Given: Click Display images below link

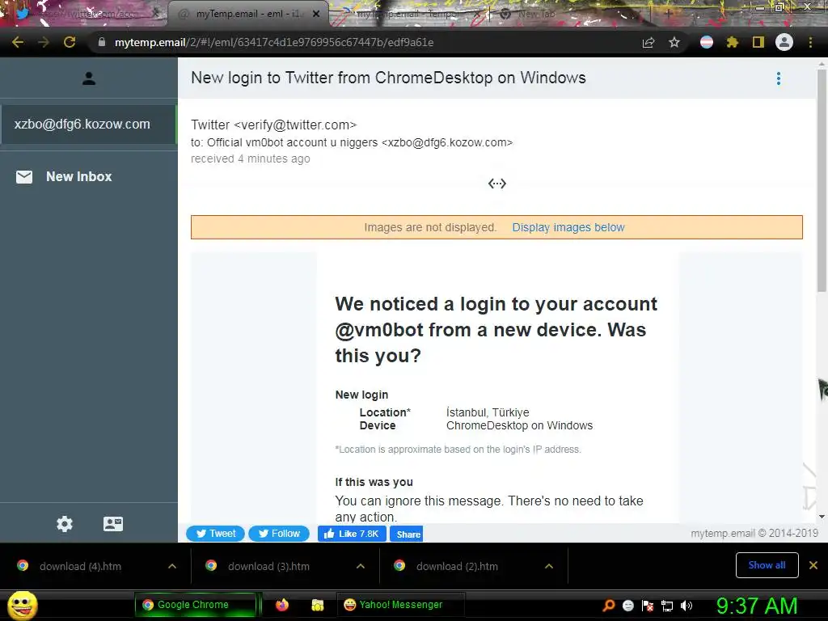Looking at the screenshot, I should pos(568,227).
